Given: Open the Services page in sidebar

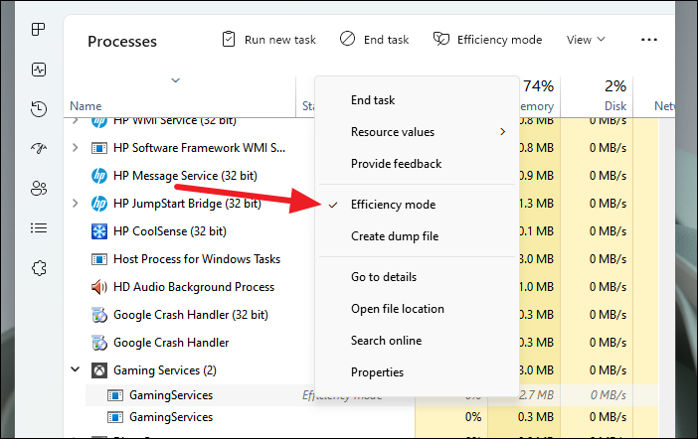Looking at the screenshot, I should (39, 268).
